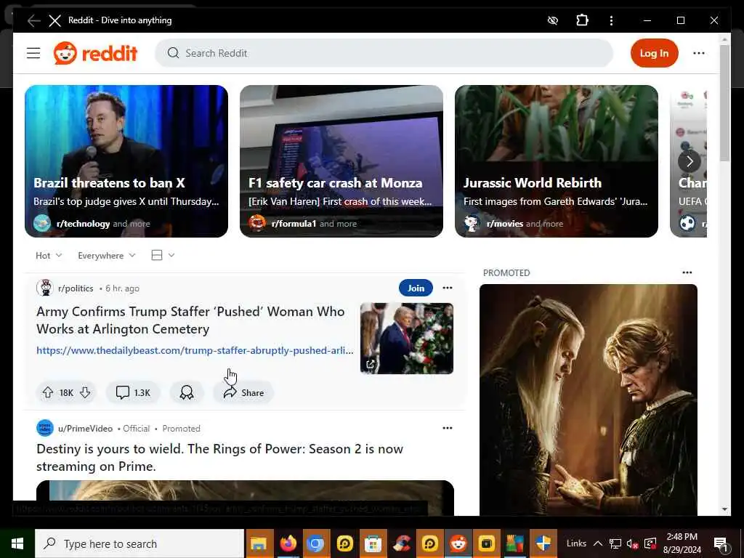Open F1 safety car crash at Monza card
The image size is (744, 558).
341,161
